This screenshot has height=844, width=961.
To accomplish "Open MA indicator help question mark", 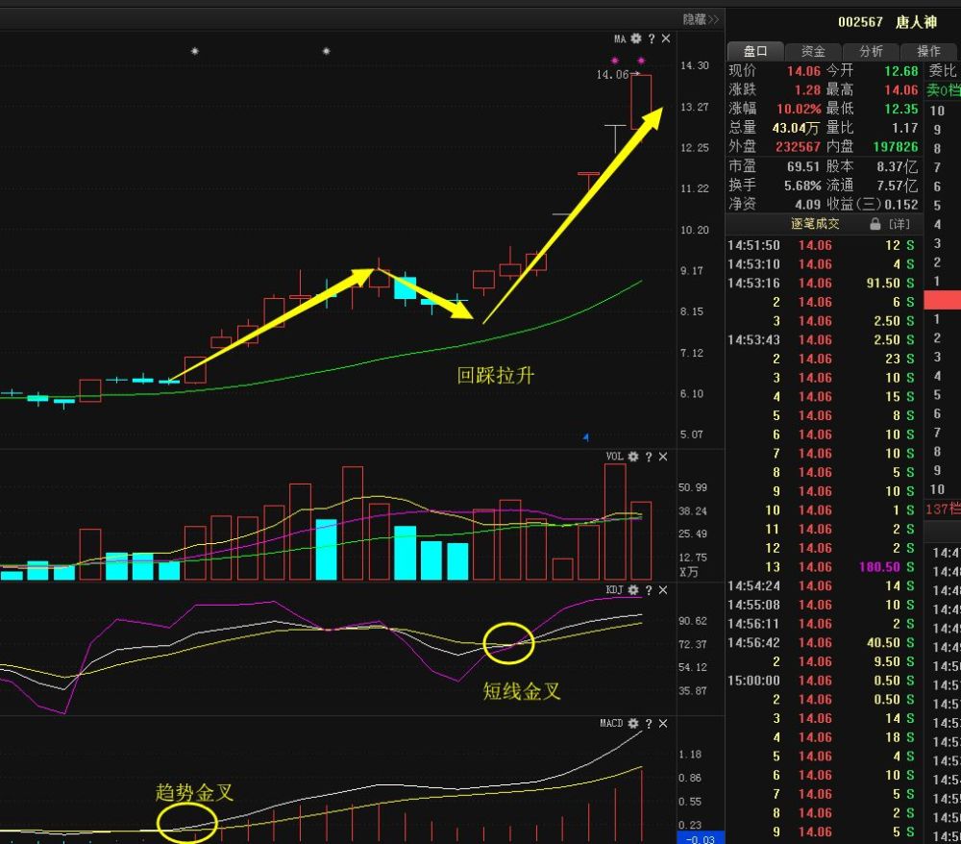I will (x=652, y=38).
